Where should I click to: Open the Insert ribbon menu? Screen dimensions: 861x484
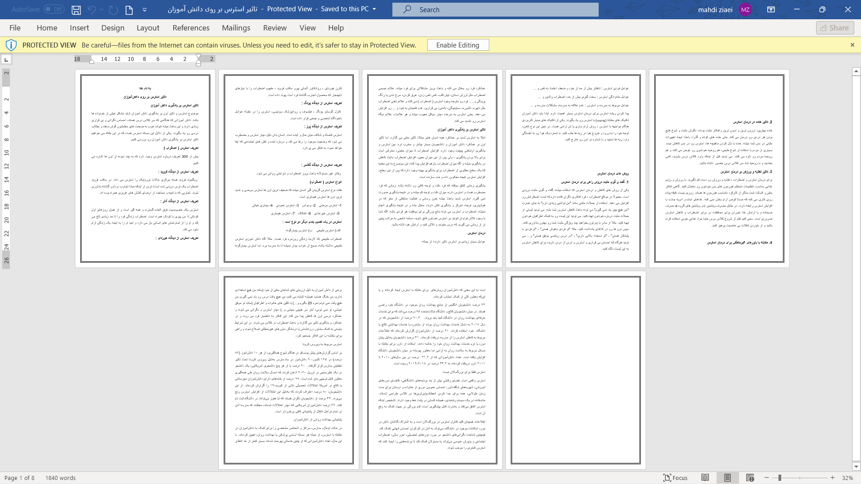(x=79, y=28)
